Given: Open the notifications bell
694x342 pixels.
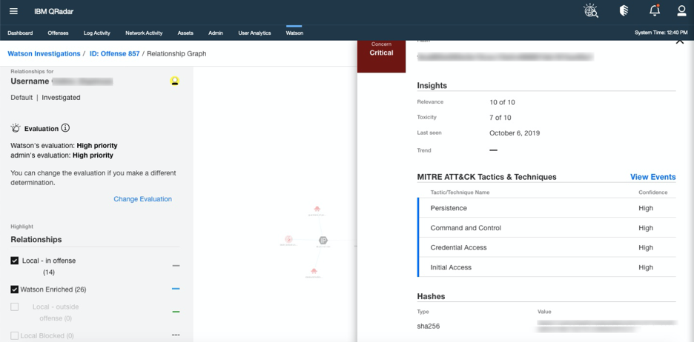Looking at the screenshot, I should pyautogui.click(x=655, y=10).
